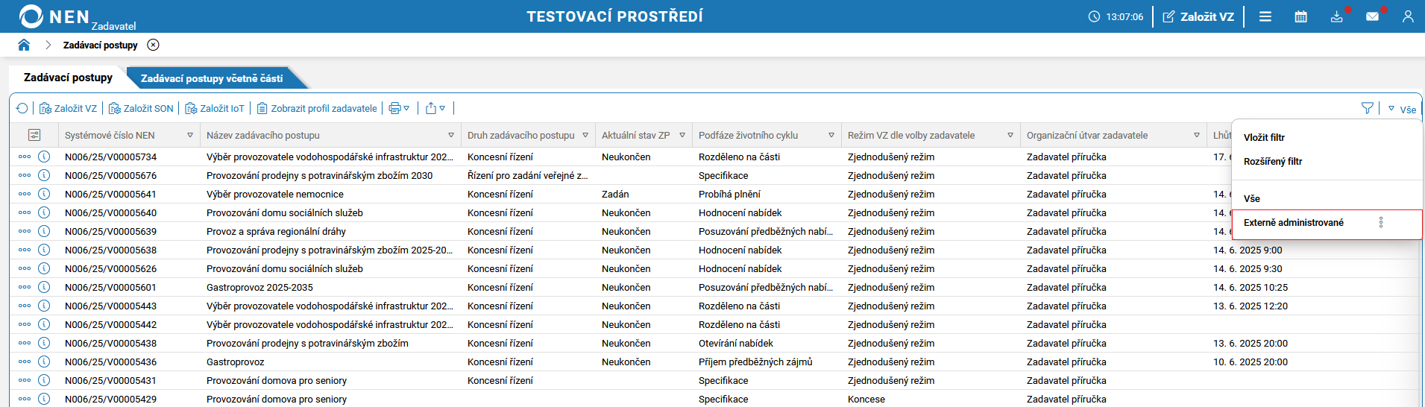Open info icon for N006/25/V00005626

point(44,268)
